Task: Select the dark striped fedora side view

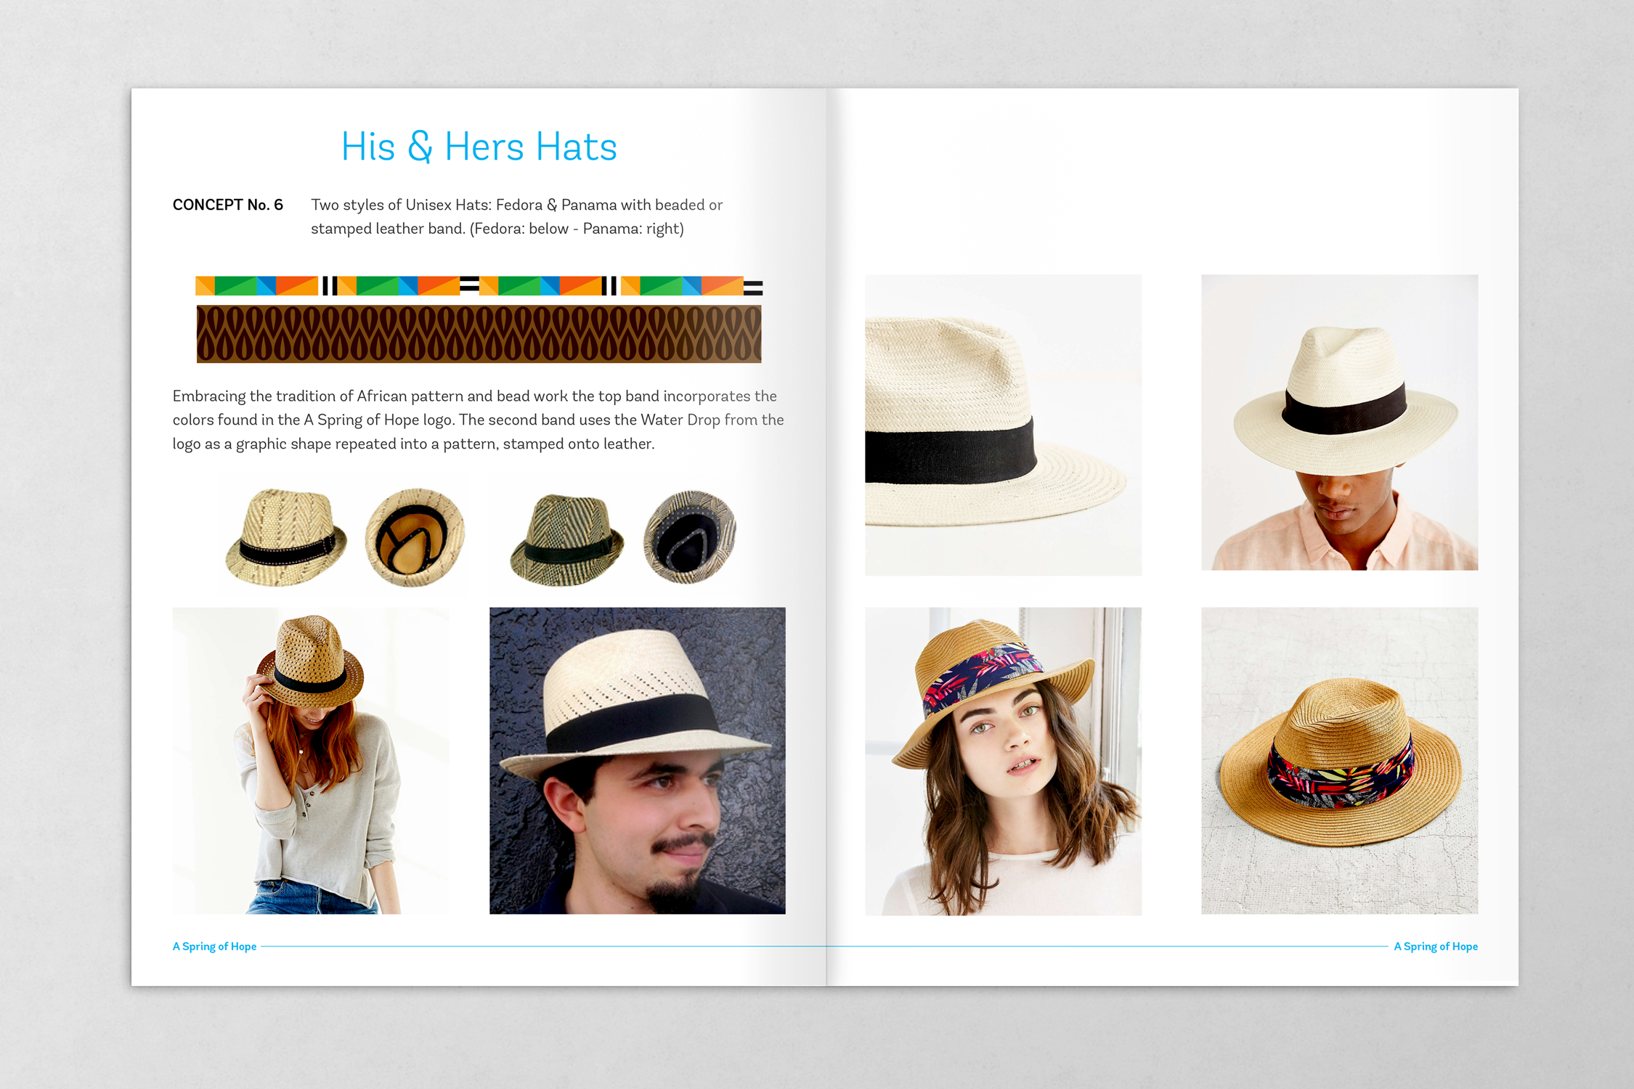Action: tap(567, 539)
